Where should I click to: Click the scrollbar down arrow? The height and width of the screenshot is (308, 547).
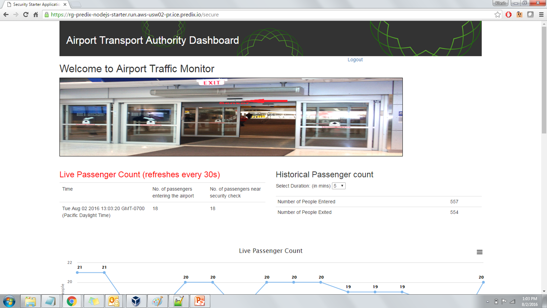pyautogui.click(x=544, y=291)
